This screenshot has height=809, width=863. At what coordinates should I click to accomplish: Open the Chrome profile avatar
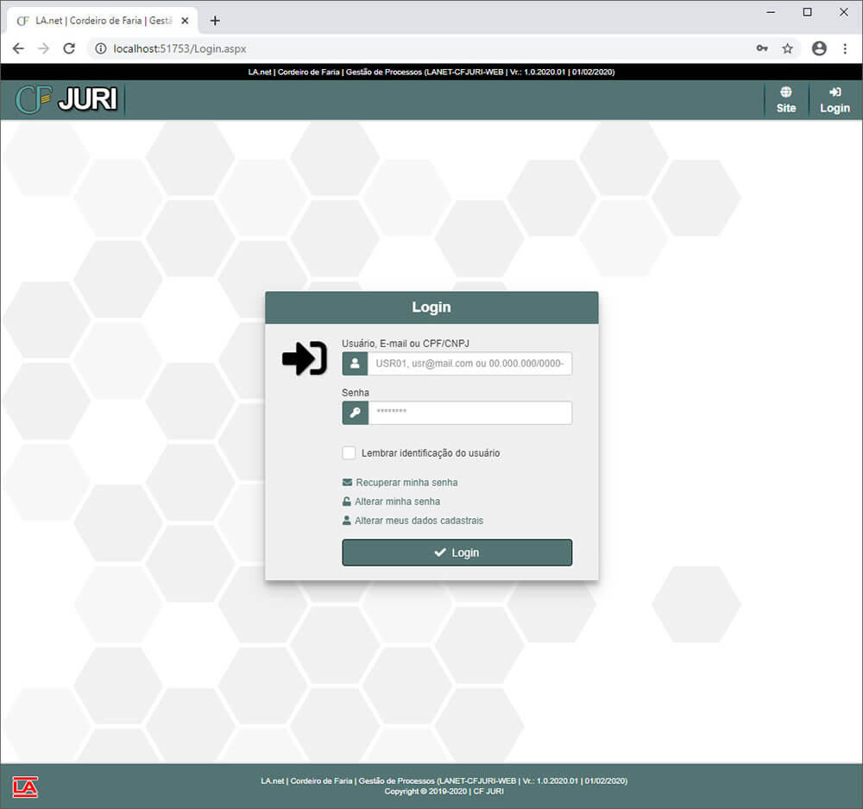[819, 48]
